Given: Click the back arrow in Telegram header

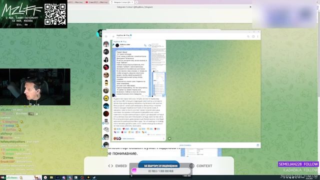Looking at the screenshot, I should (113, 36).
